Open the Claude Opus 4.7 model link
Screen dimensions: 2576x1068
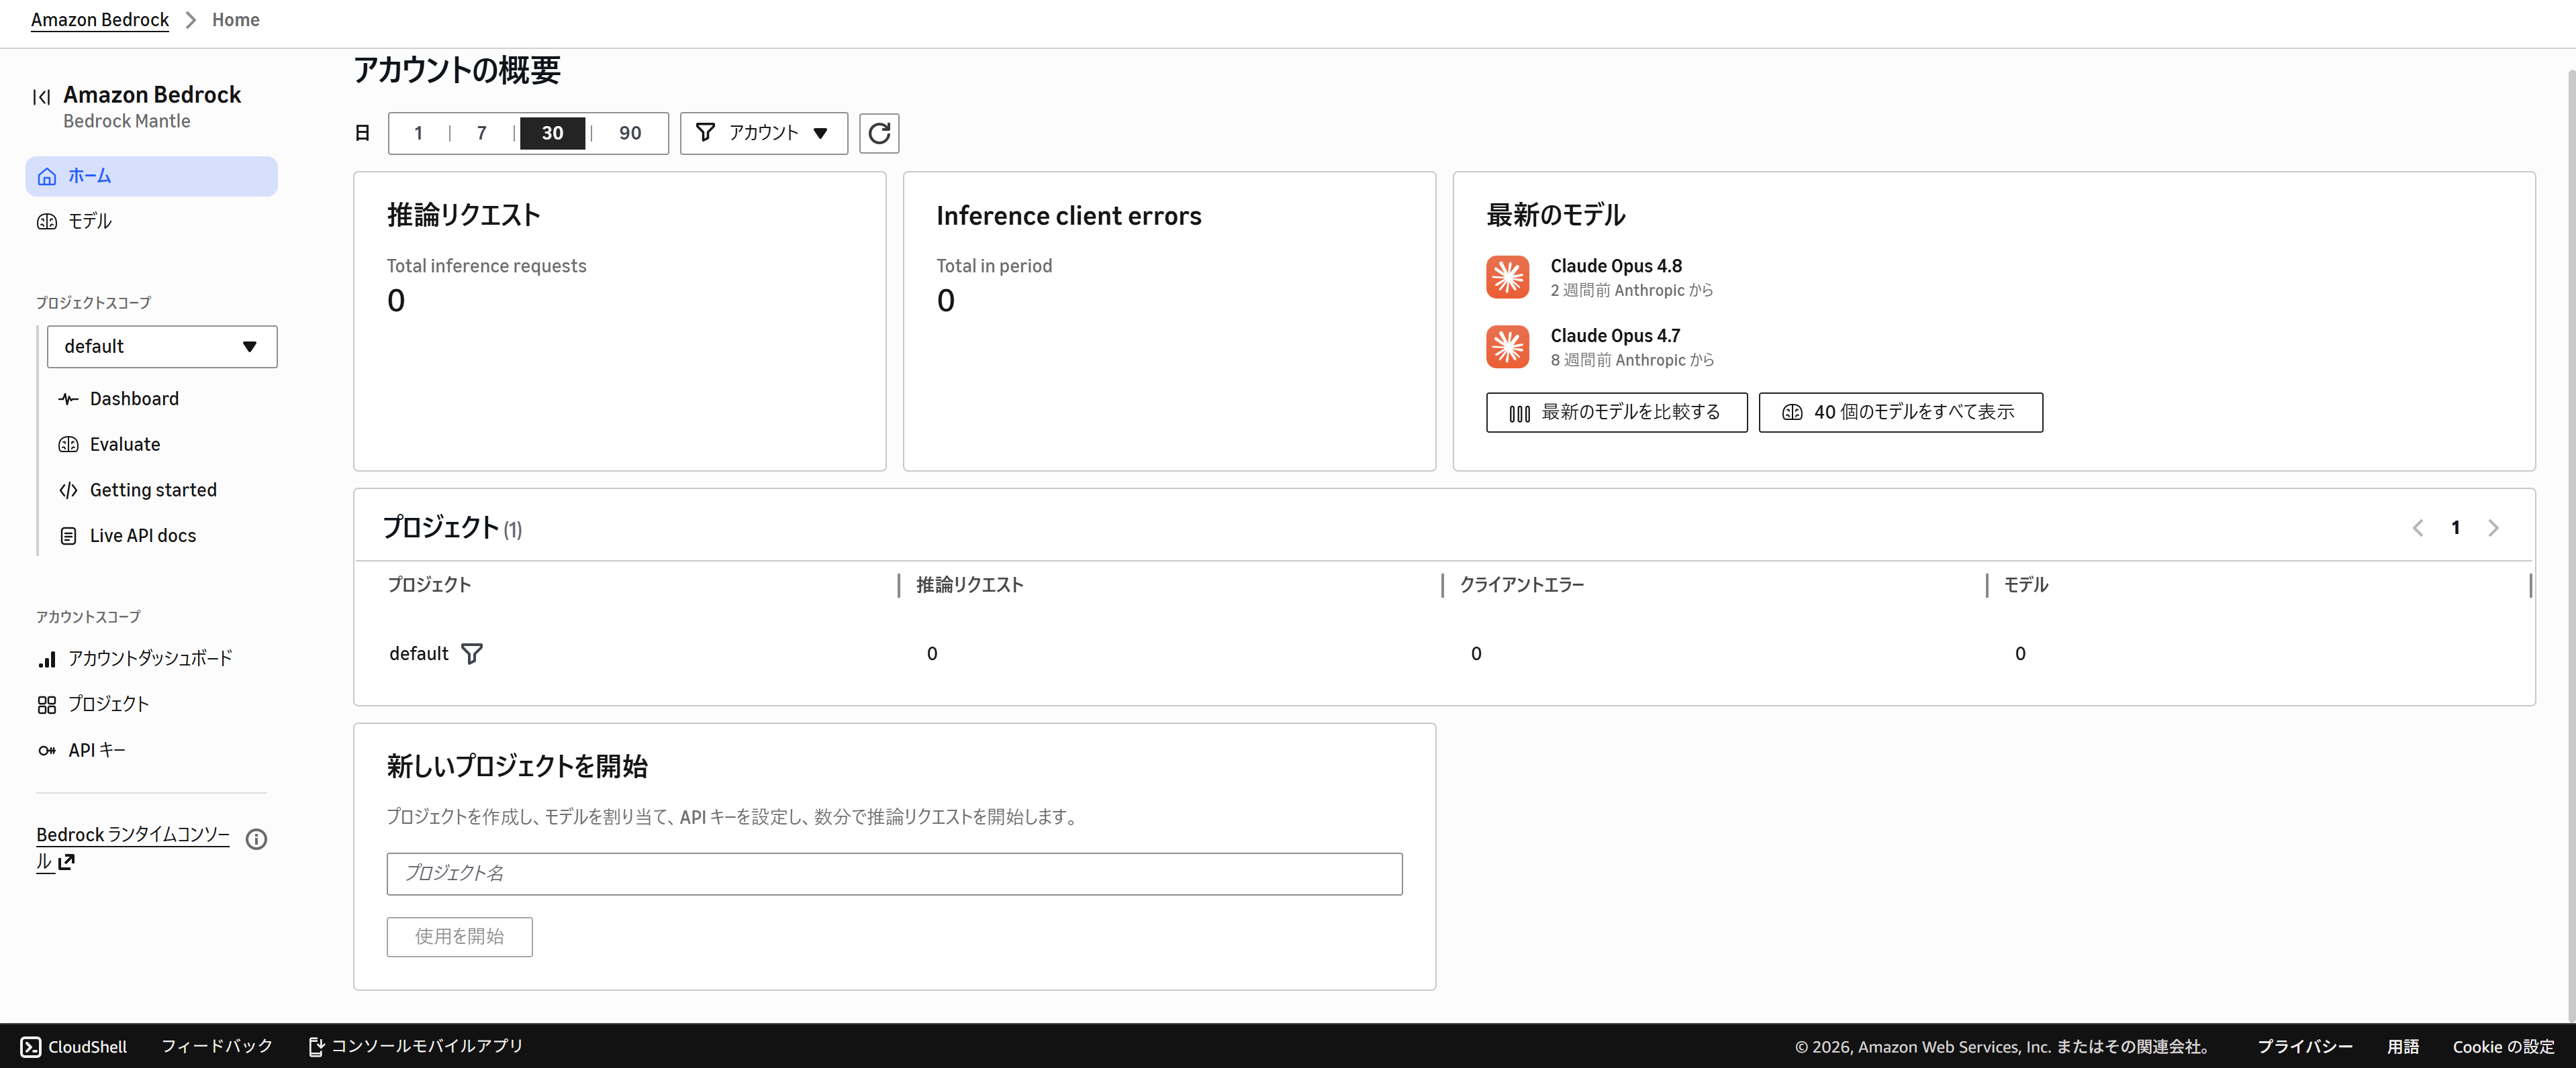tap(1615, 335)
